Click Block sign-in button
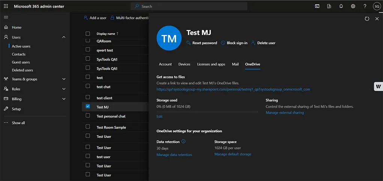Image resolution: width=383 pixels, height=181 pixels. tap(234, 43)
